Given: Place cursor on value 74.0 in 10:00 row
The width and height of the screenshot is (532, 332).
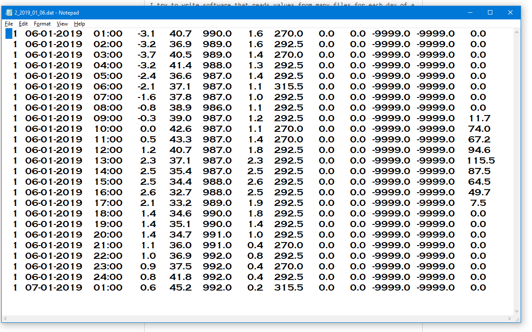Looking at the screenshot, I should (479, 129).
